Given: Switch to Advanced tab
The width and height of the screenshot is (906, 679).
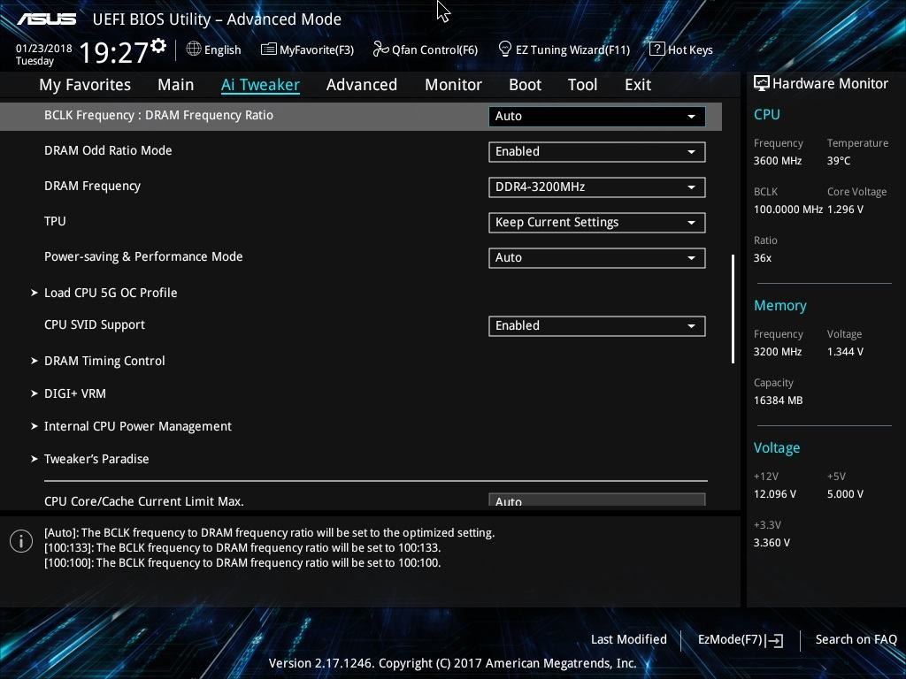Looking at the screenshot, I should point(362,85).
